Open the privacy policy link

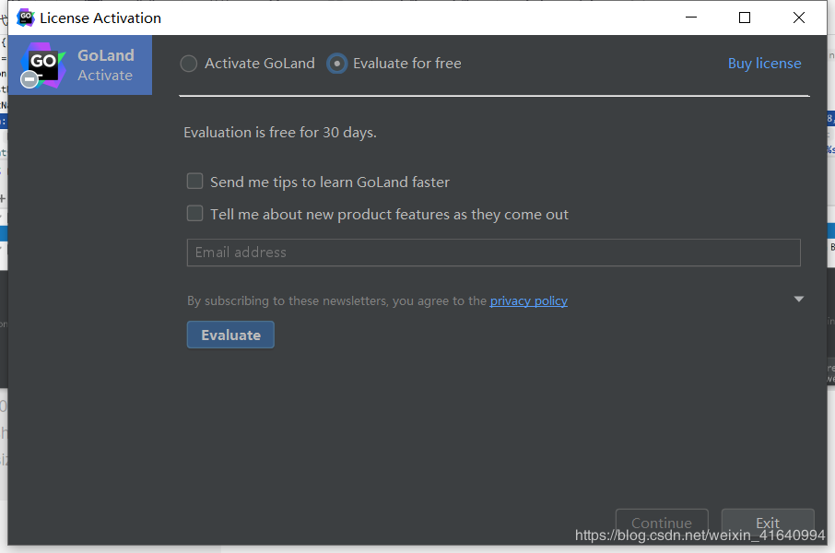(529, 301)
